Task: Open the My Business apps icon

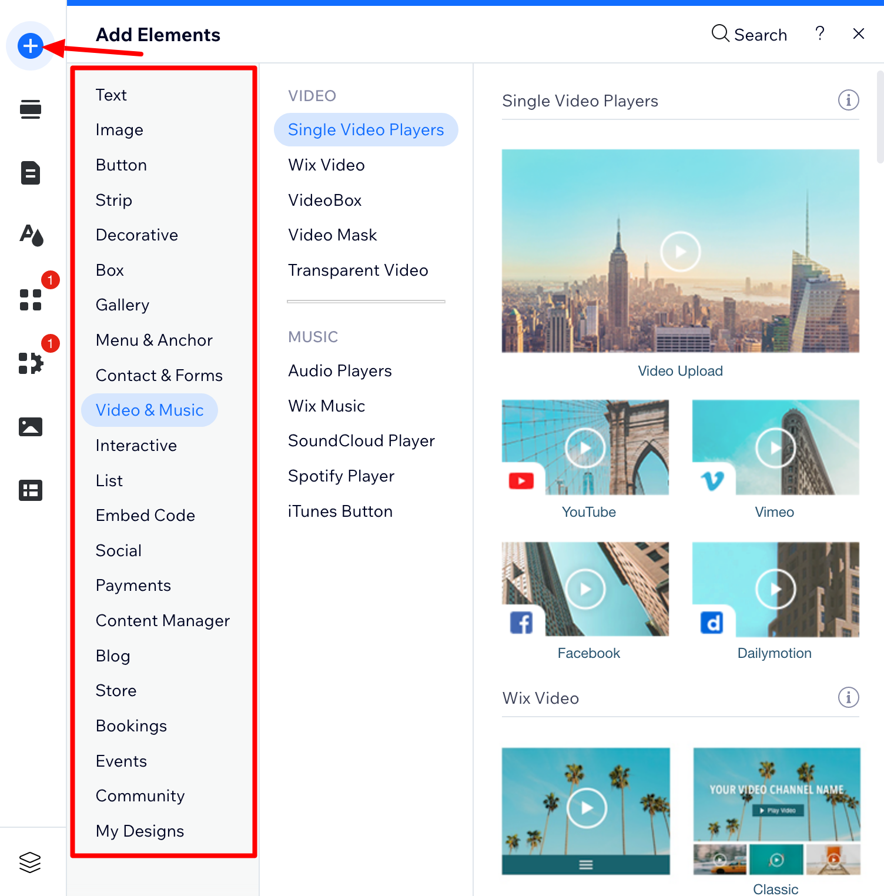Action: pyautogui.click(x=30, y=363)
